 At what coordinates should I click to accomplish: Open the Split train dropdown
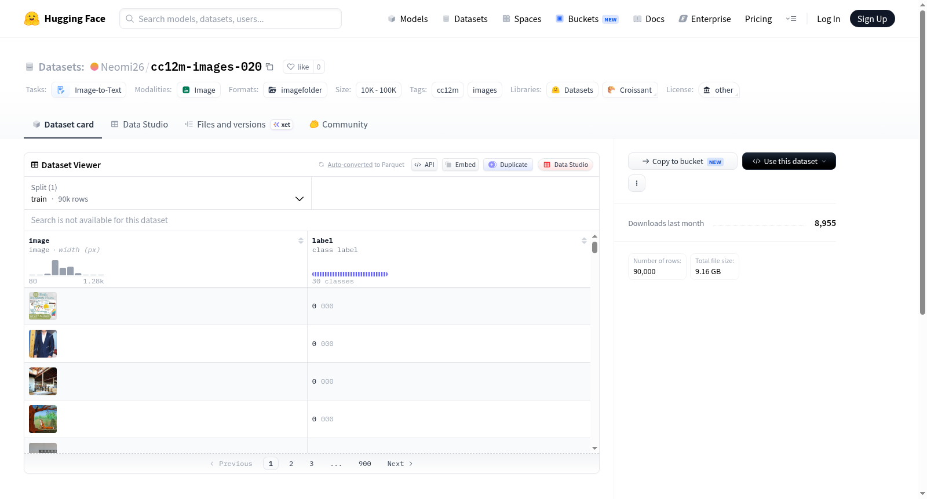(x=167, y=193)
